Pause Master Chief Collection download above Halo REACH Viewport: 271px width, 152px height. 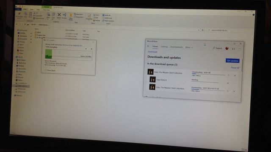point(228,75)
